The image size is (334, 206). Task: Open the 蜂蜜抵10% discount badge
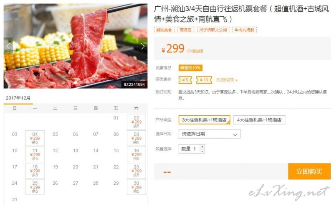190,68
